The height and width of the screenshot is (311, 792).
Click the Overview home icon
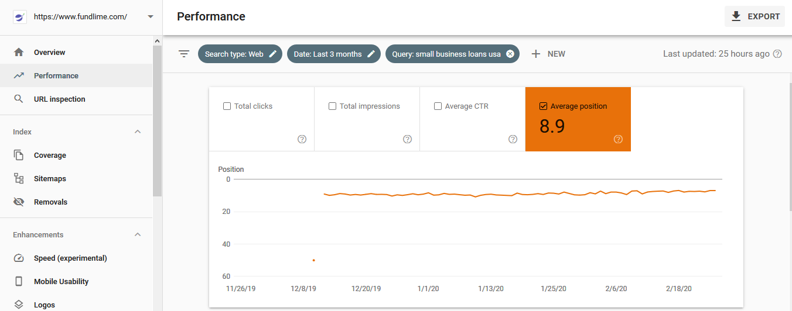(x=19, y=52)
